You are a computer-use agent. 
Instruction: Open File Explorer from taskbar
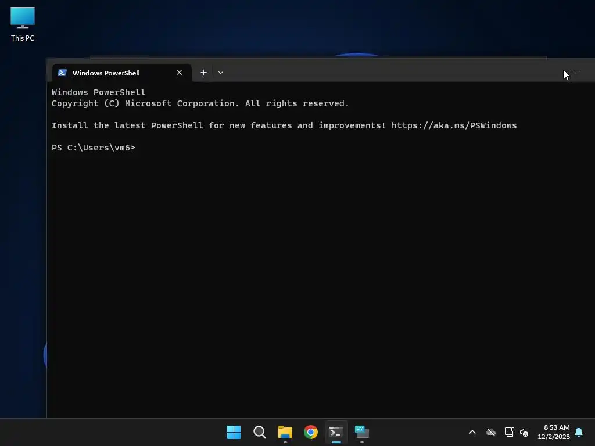click(285, 432)
